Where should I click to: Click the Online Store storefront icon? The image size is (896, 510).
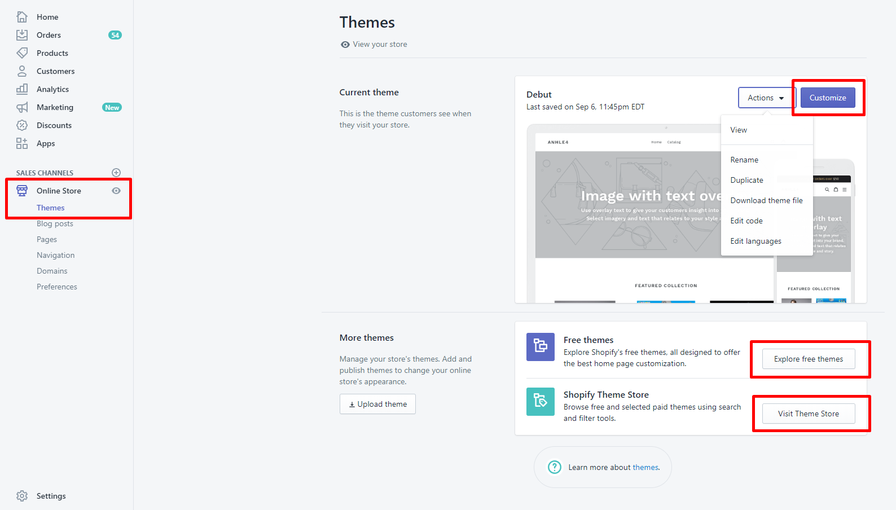pyautogui.click(x=22, y=191)
